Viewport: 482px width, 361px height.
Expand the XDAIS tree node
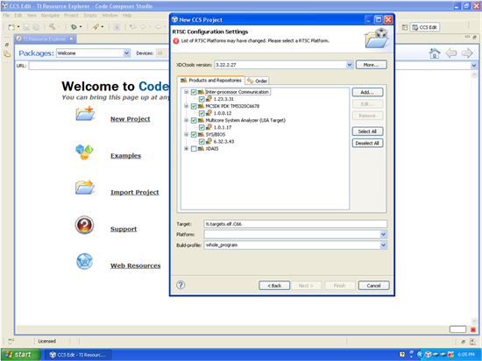(x=187, y=149)
